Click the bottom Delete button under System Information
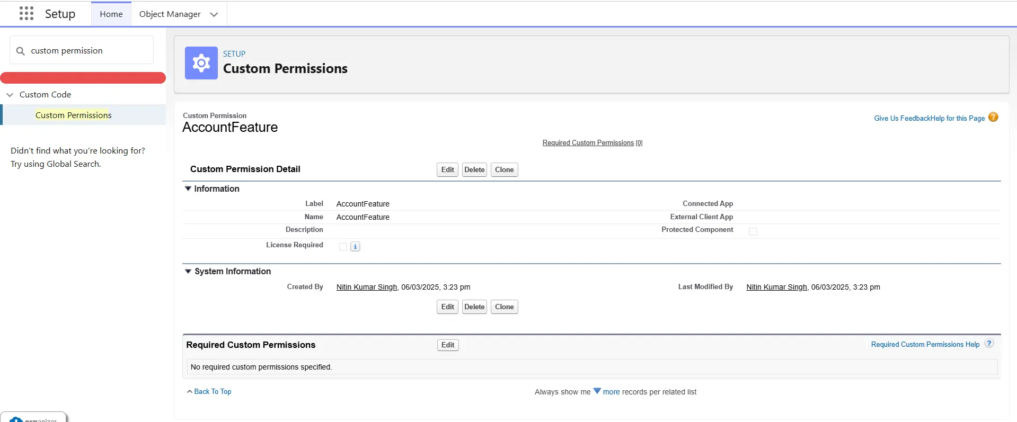Screen dimensions: 1017x422 (x=474, y=307)
